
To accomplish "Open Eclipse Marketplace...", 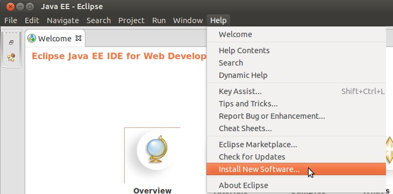I will (x=296, y=145).
